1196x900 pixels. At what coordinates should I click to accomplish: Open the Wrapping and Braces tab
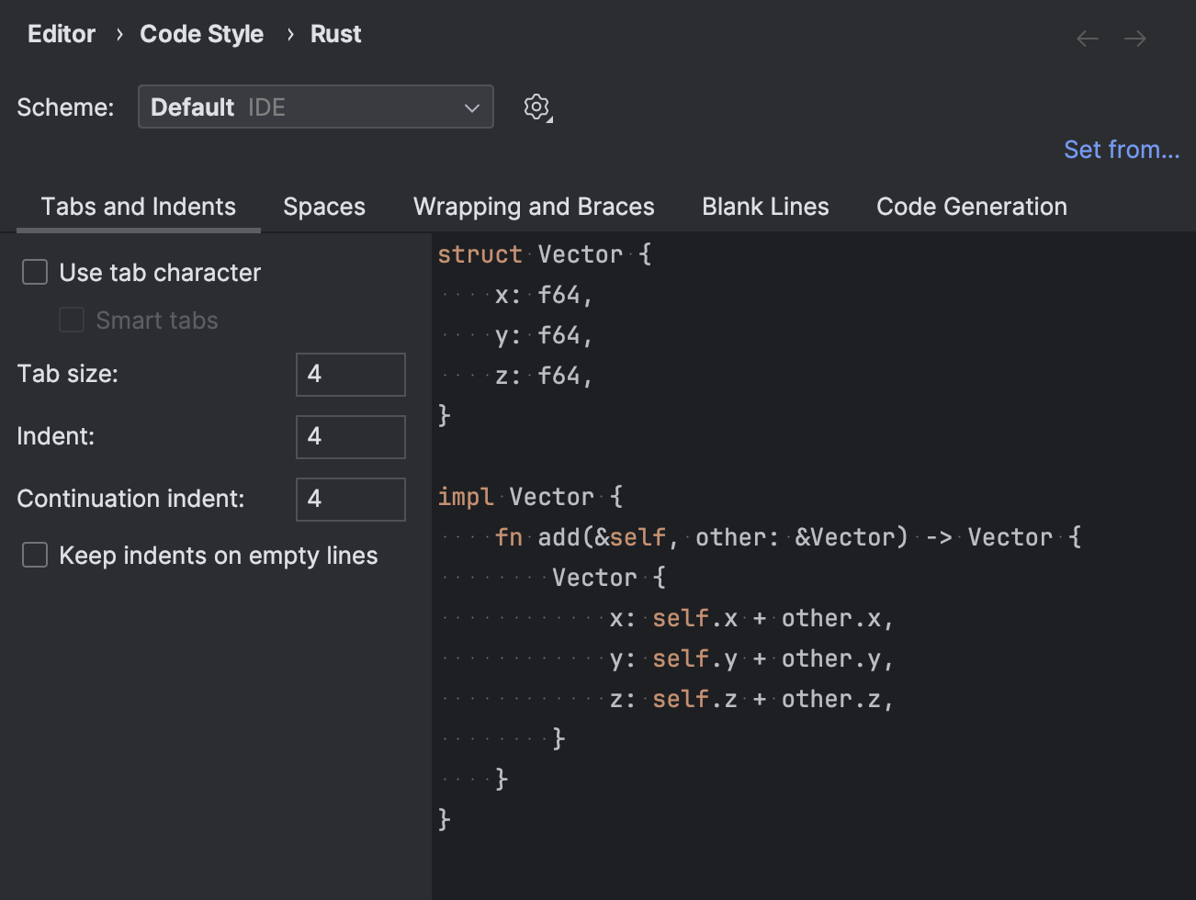click(x=534, y=207)
